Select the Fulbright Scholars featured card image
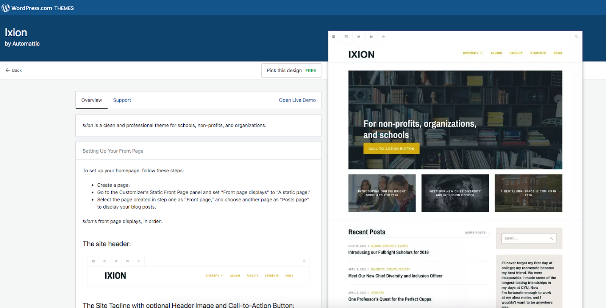This screenshot has height=308, width=606. point(382,193)
